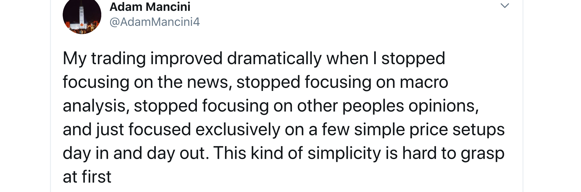The height and width of the screenshot is (192, 581).
Task: Open the tweet options chevron menu
Action: 505,6
